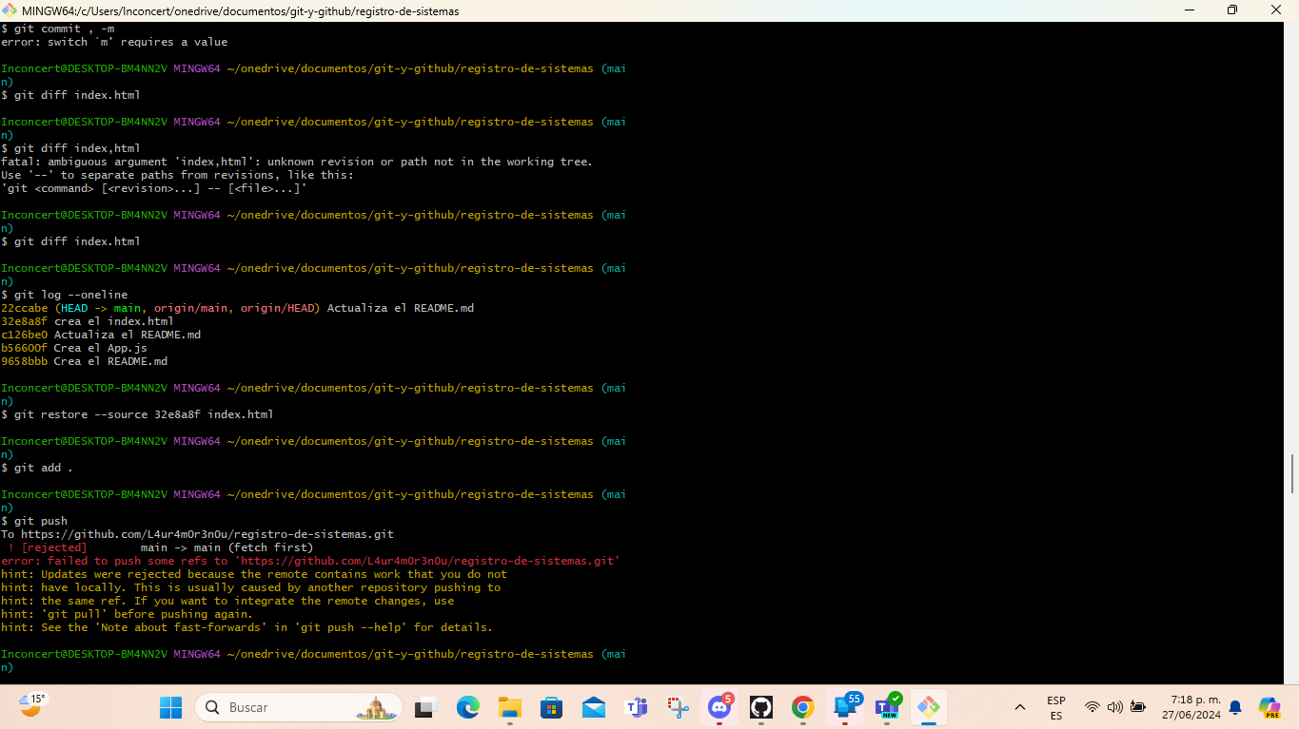Click commit hash c126be0

[x=24, y=335]
